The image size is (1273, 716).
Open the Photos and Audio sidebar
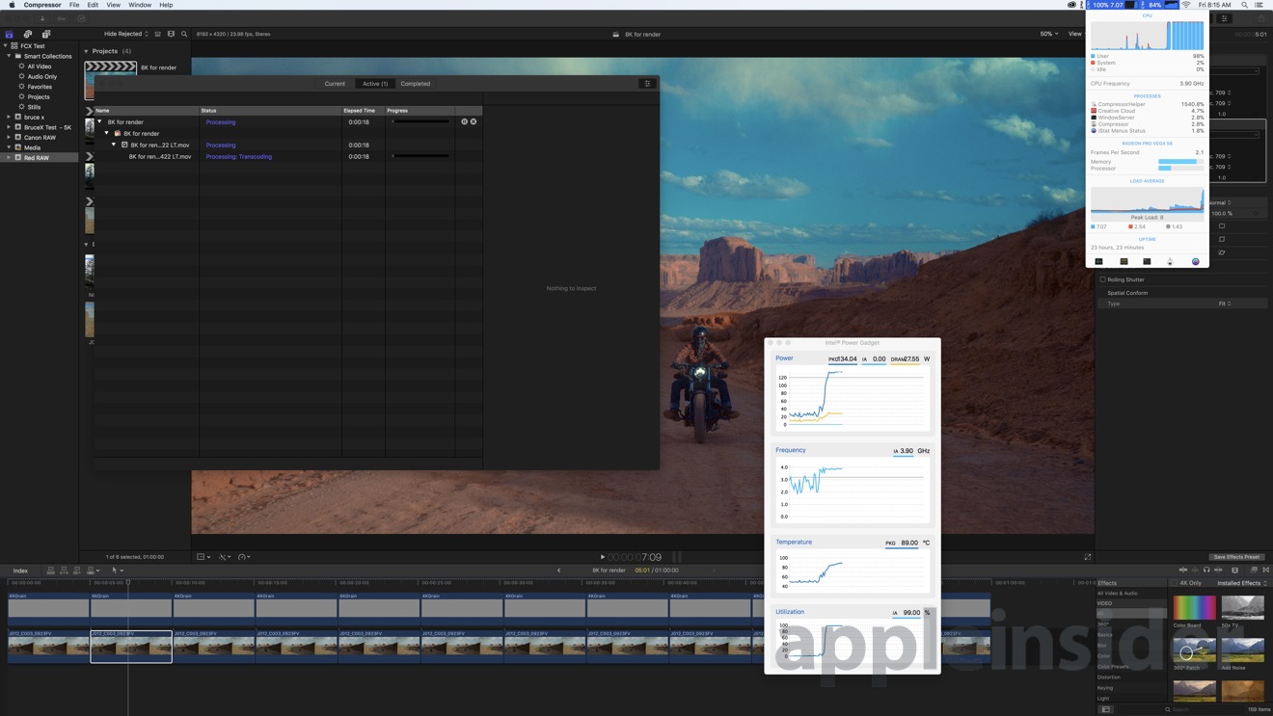click(27, 34)
